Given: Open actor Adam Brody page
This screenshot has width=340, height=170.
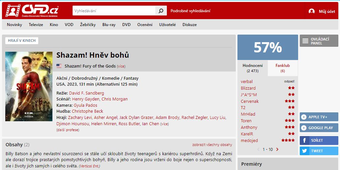Looking at the screenshot, I should [x=168, y=118].
